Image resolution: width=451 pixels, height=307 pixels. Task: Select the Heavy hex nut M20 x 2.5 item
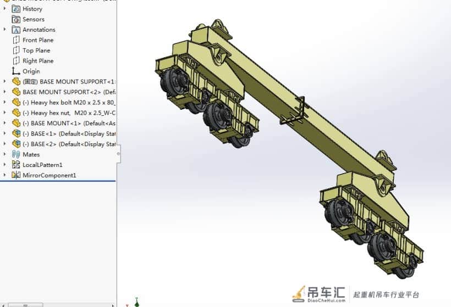[69, 113]
